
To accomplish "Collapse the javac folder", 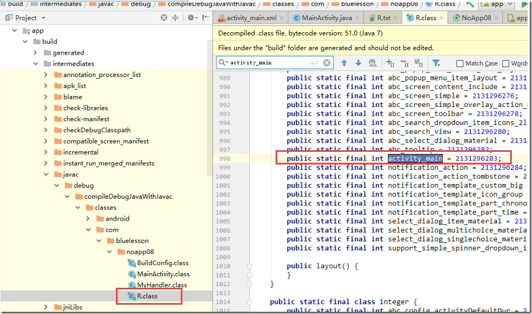I will click(x=46, y=174).
